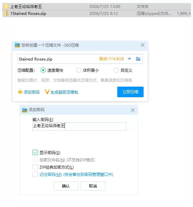Click the zip file icon of 1Stained Roses.zip

6,13
